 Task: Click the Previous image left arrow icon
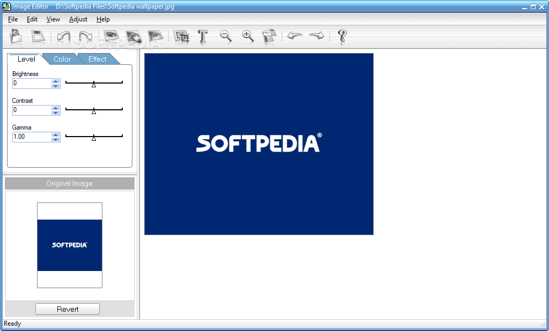pos(295,35)
